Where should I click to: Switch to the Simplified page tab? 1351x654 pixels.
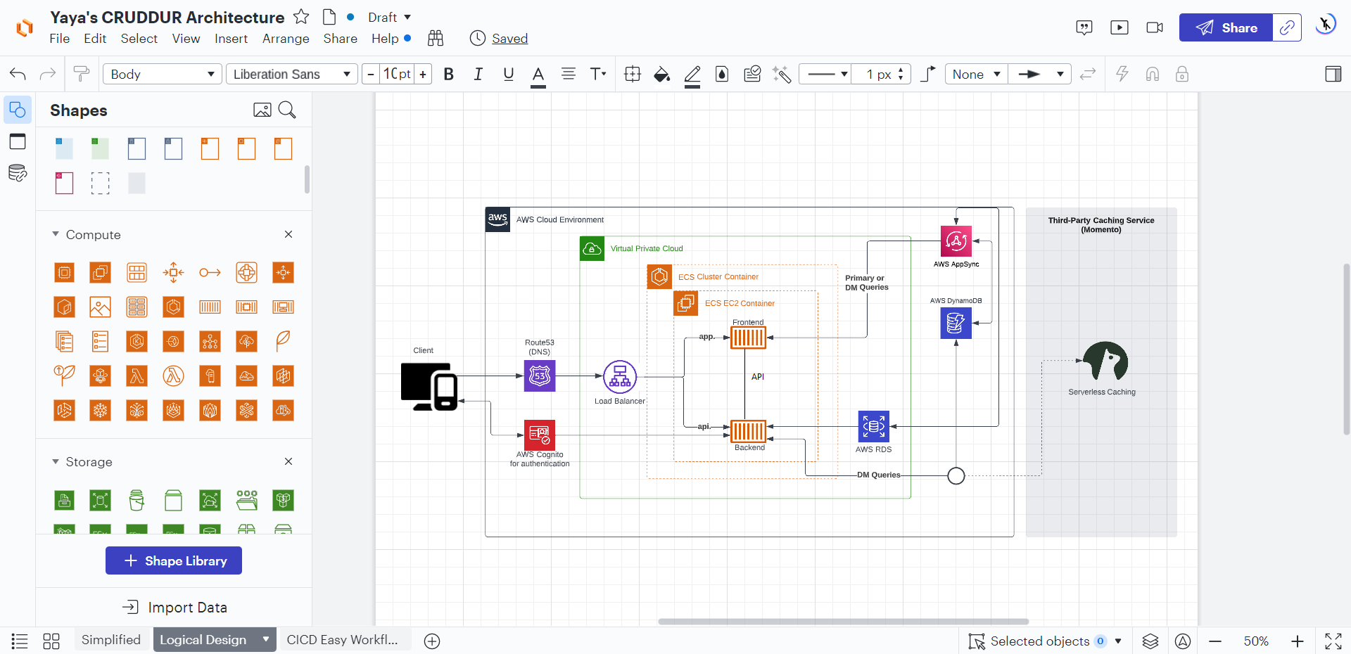[x=111, y=640]
